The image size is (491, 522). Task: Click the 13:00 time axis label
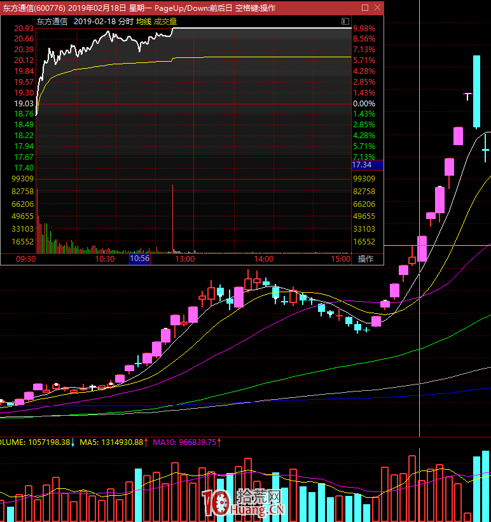pos(185,259)
